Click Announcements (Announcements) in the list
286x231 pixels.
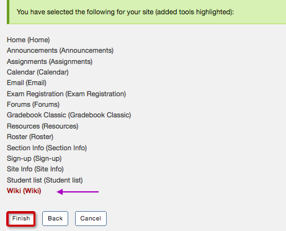pyautogui.click(x=60, y=50)
